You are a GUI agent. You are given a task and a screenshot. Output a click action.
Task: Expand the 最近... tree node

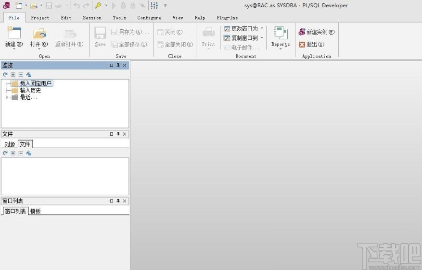(7, 97)
